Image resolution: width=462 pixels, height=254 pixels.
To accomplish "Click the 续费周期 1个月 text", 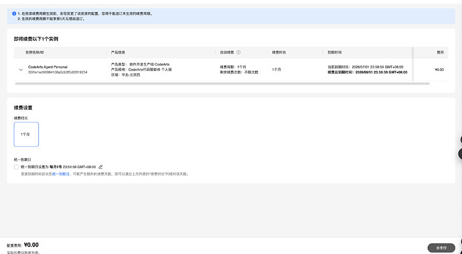I will pyautogui.click(x=233, y=67).
